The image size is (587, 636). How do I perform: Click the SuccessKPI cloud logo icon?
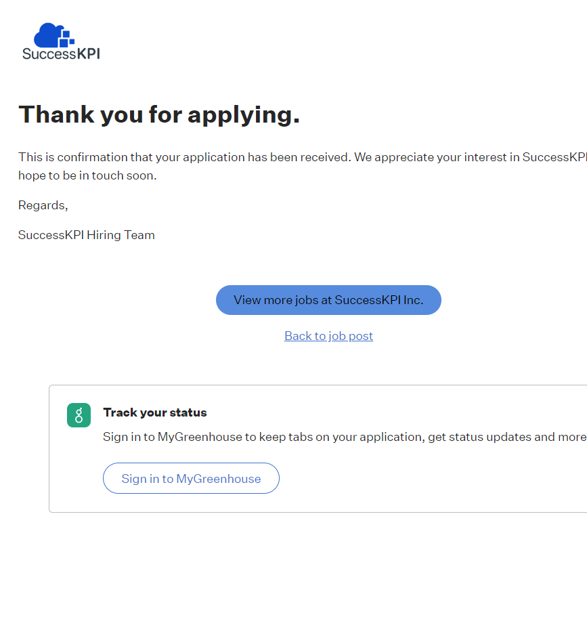pyautogui.click(x=54, y=35)
